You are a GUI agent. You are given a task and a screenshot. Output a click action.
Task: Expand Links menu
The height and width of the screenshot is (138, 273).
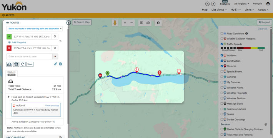point(249,10)
